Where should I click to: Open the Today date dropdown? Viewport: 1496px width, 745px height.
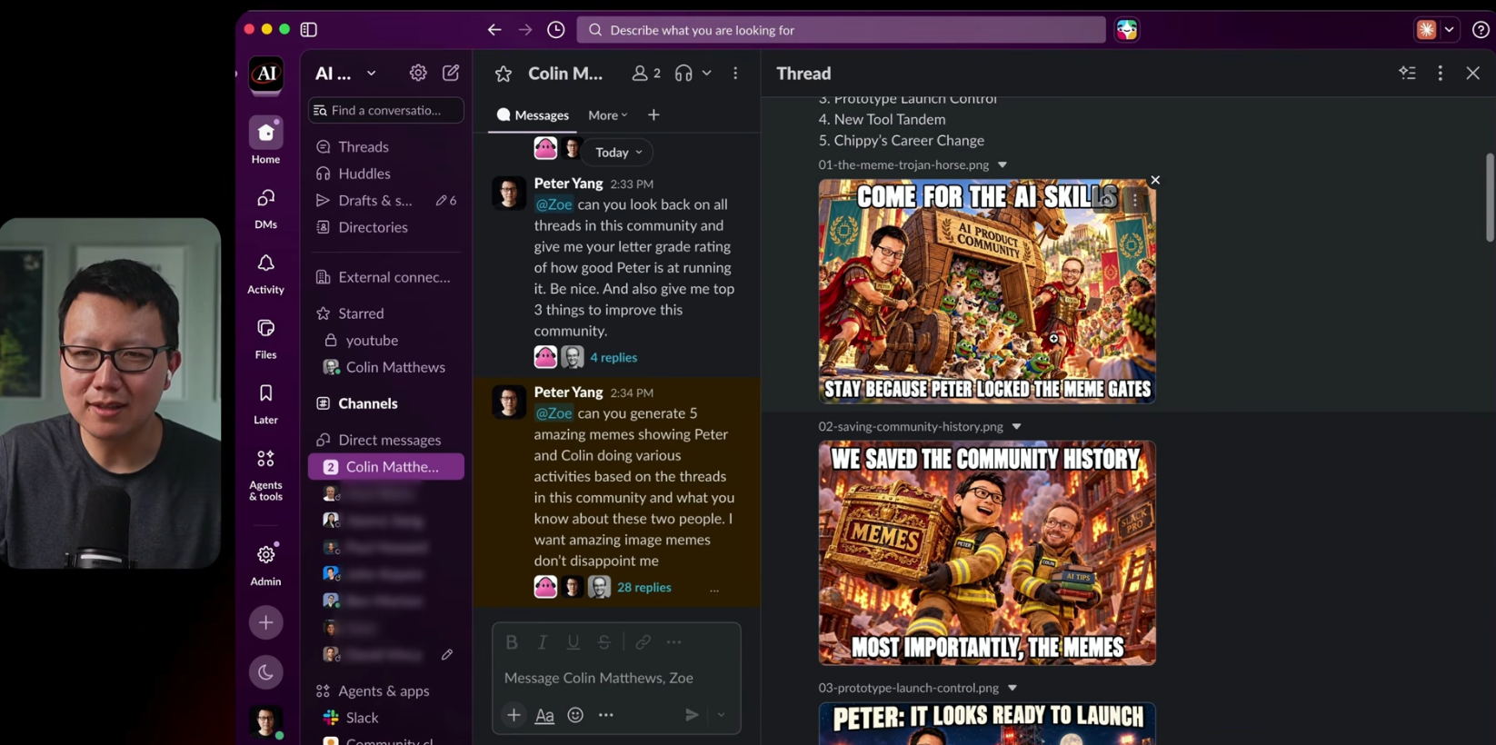pos(618,153)
